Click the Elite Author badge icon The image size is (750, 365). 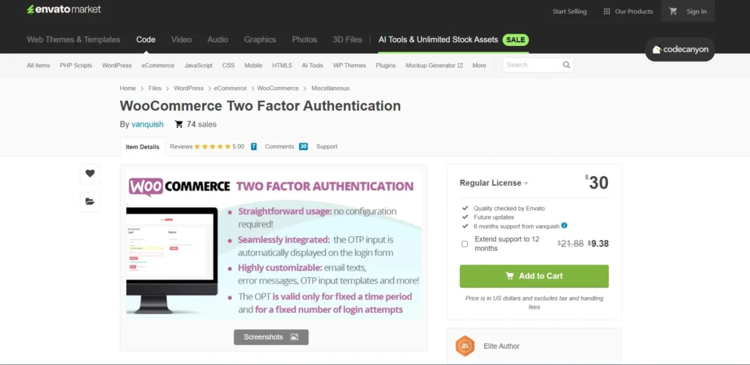pyautogui.click(x=464, y=346)
